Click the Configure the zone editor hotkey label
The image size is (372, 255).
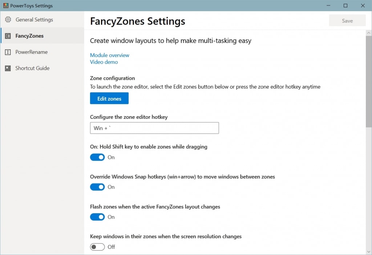click(x=129, y=117)
